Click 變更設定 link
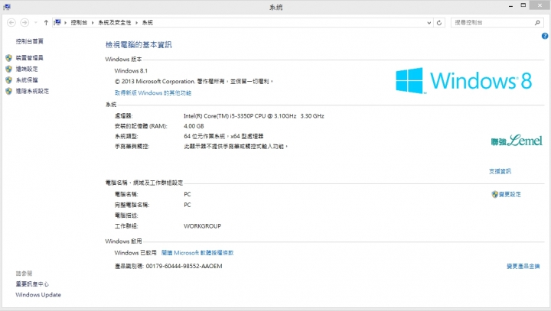The image size is (551, 311). pyautogui.click(x=510, y=194)
